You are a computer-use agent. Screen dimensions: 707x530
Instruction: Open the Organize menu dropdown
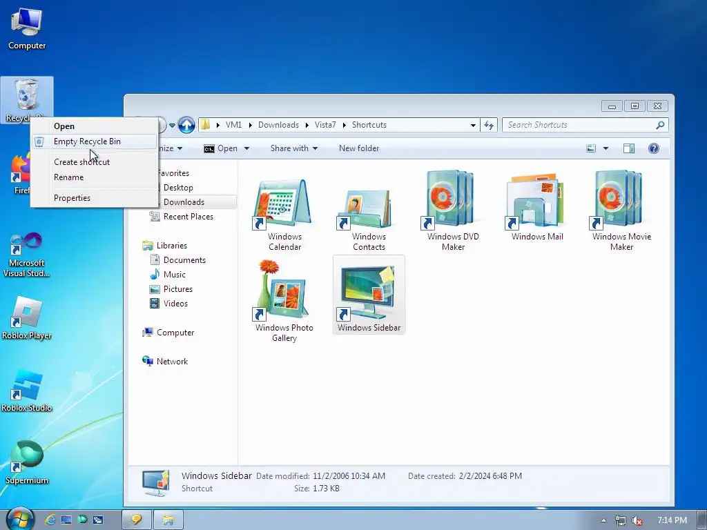171,148
